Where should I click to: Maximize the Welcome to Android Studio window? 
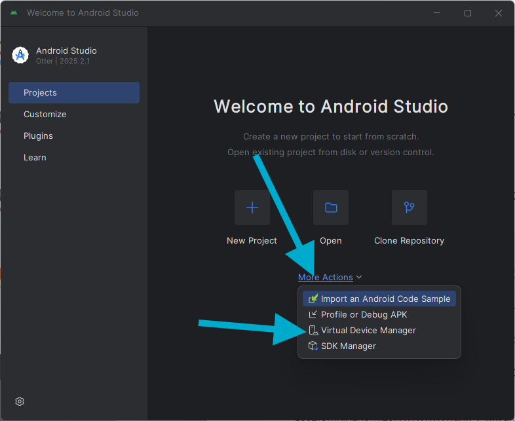point(468,13)
